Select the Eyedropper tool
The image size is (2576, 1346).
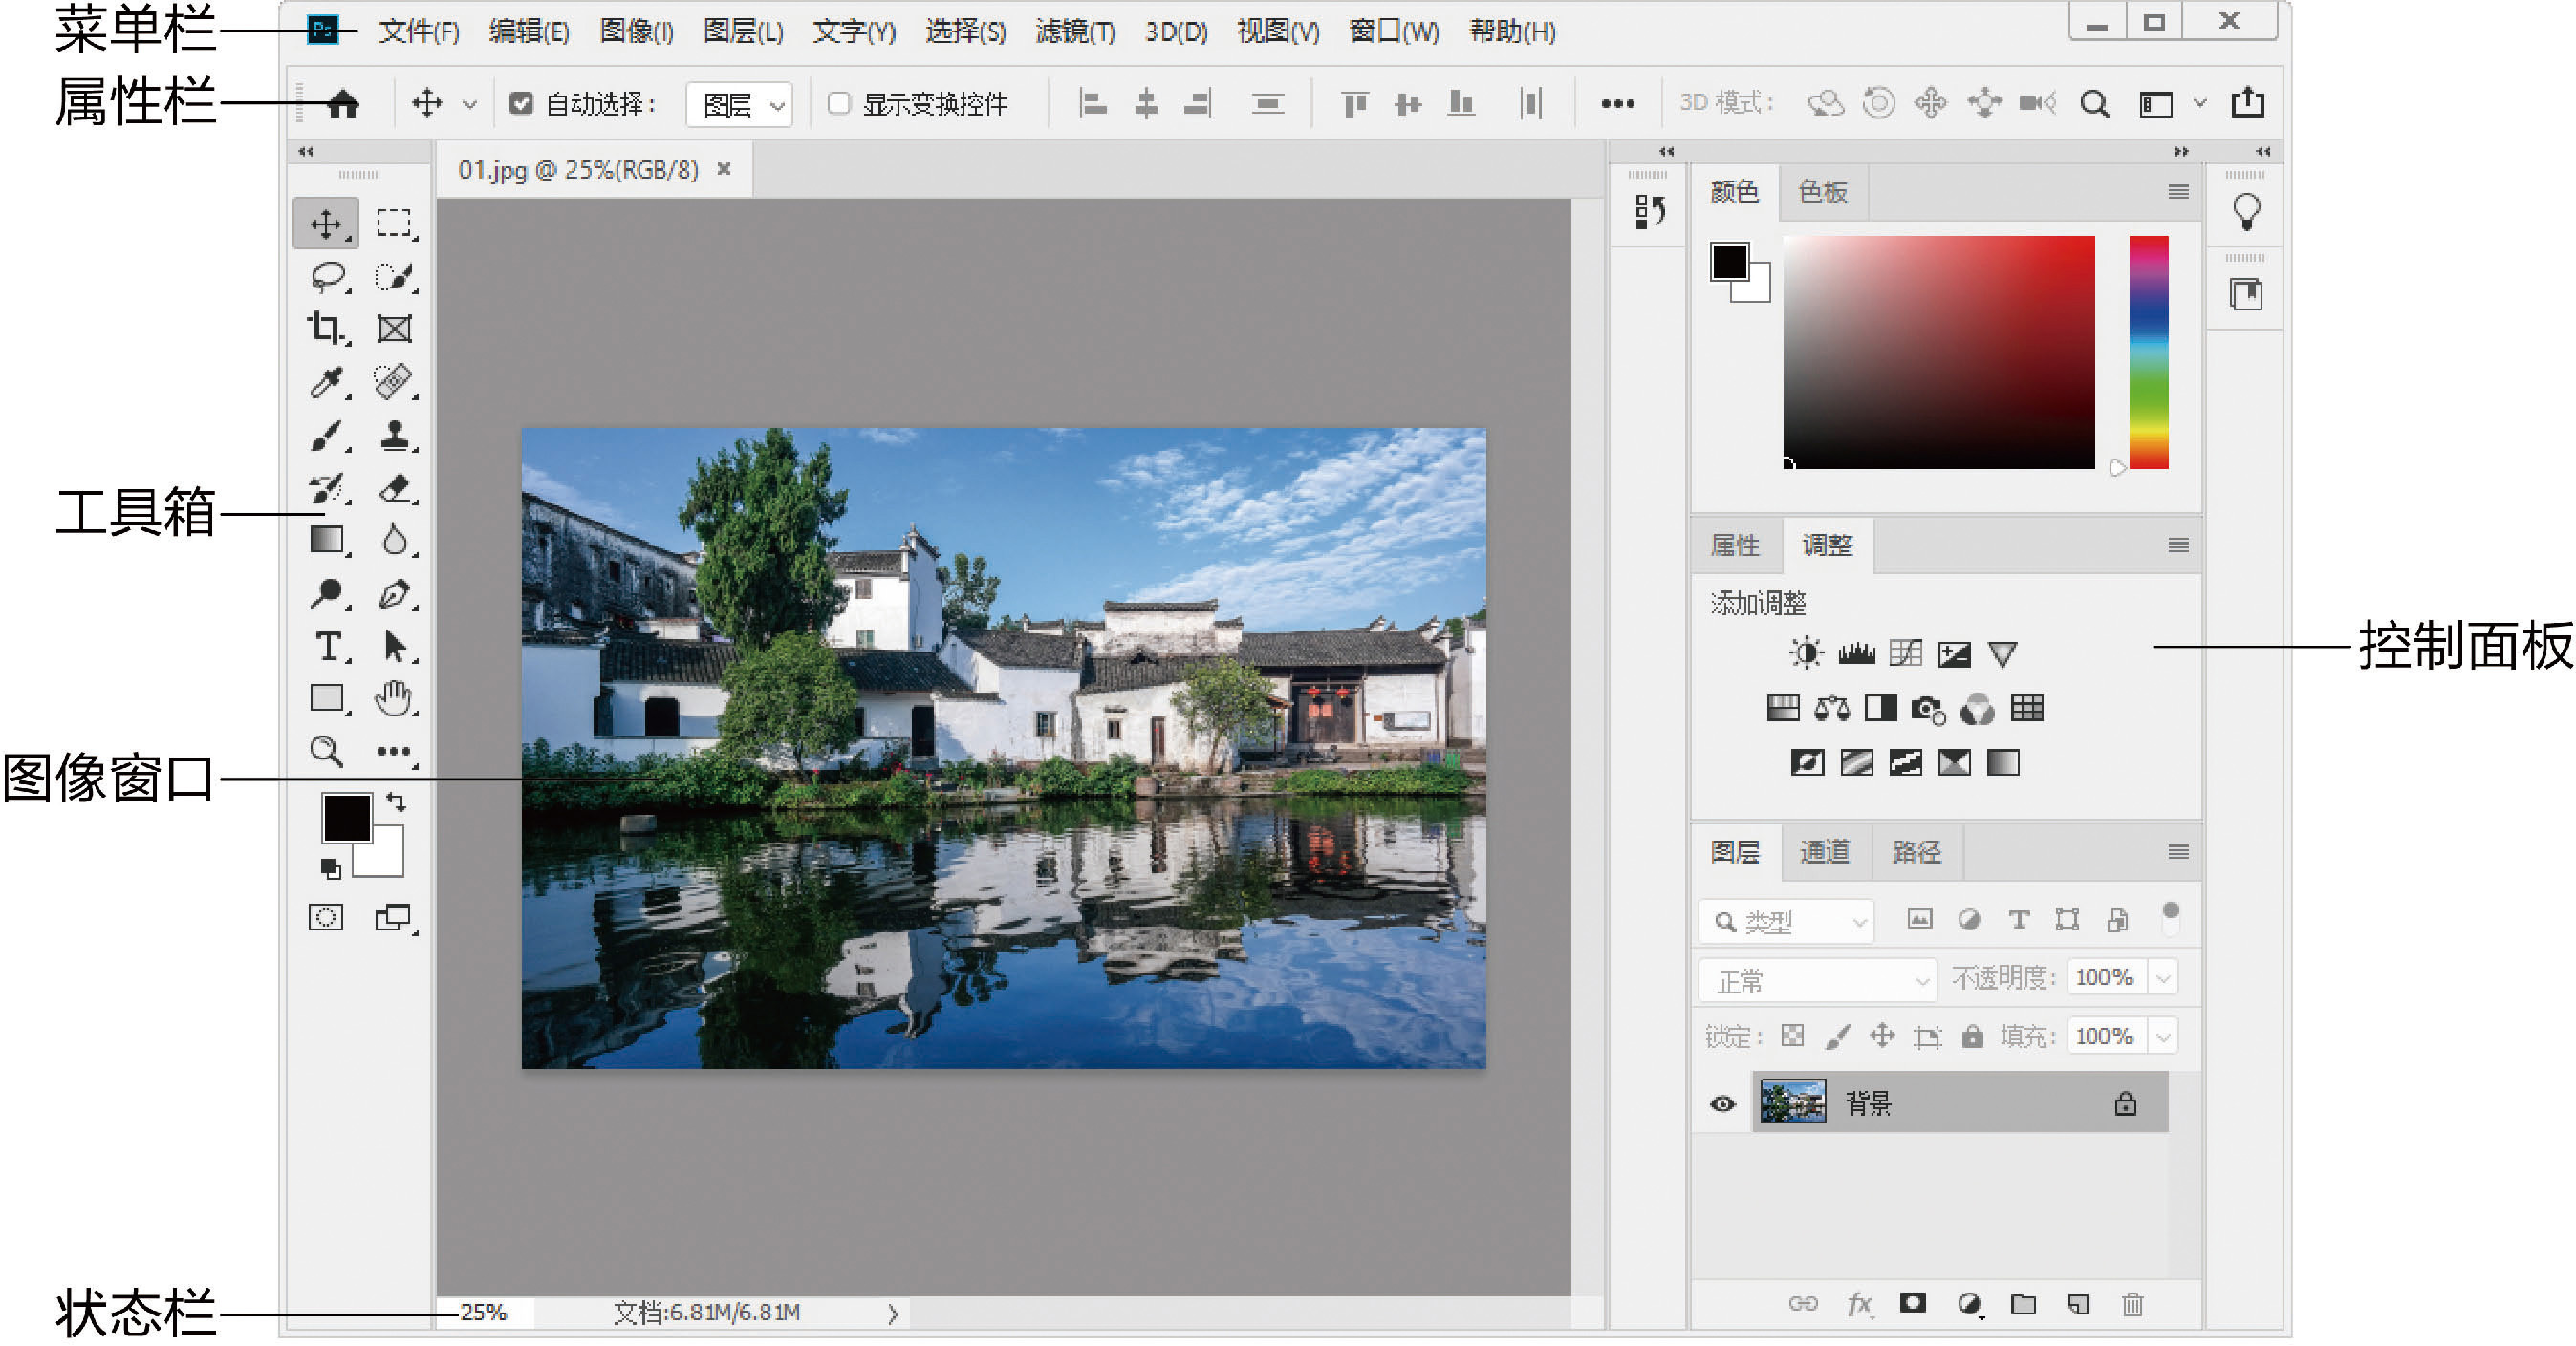point(327,382)
